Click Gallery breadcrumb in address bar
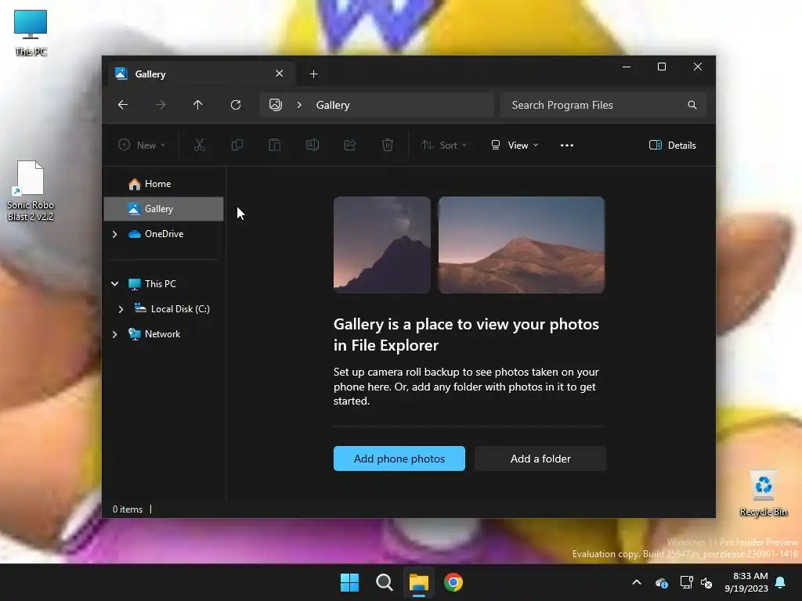 [333, 105]
